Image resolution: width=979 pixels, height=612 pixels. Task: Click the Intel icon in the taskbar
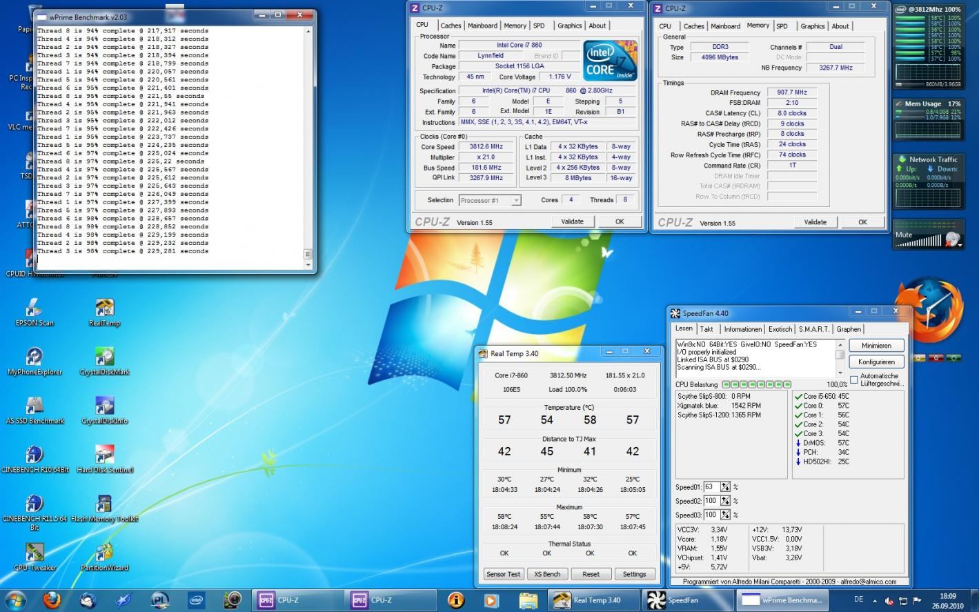click(x=197, y=600)
